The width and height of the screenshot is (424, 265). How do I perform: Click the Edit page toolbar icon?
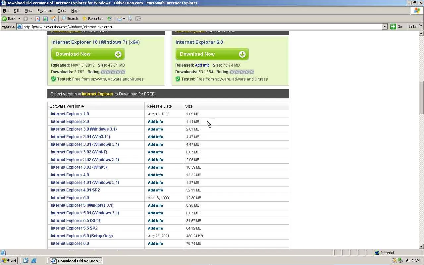(x=138, y=19)
